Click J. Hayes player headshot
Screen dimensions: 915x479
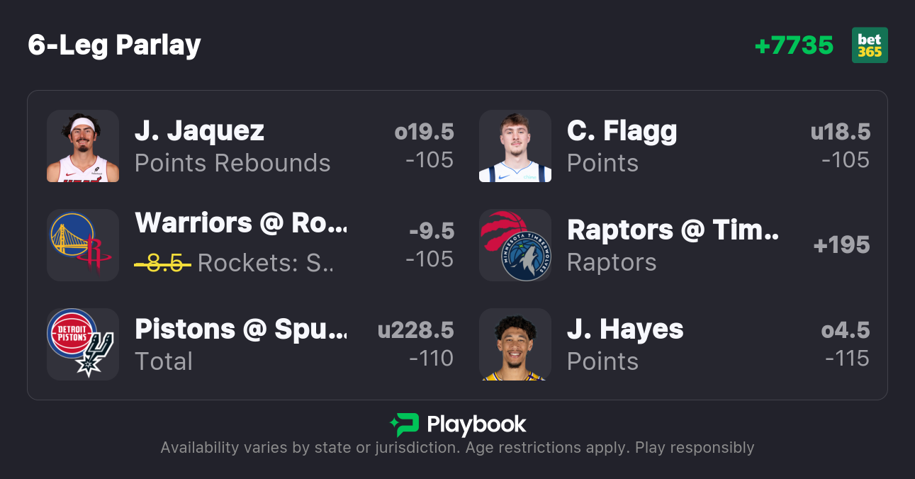(515, 344)
